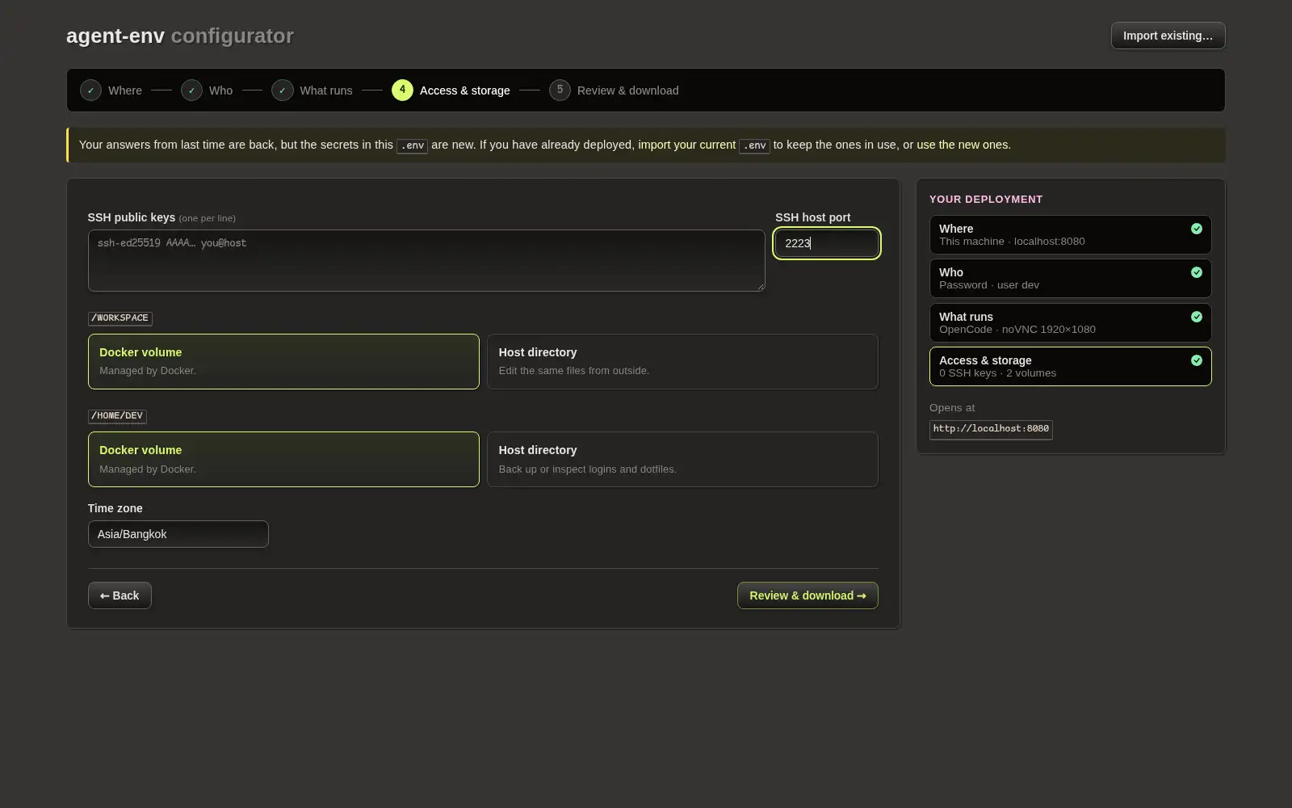This screenshot has width=1292, height=808.
Task: Click green check on Where summary card
Action: [1197, 229]
